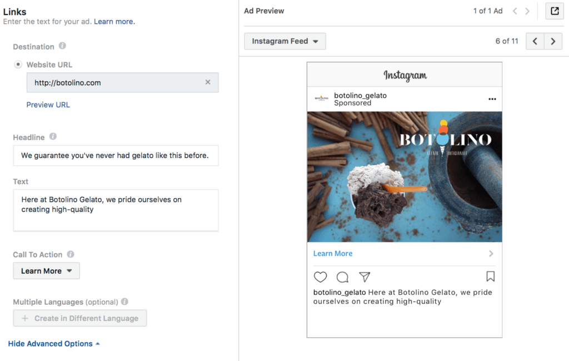This screenshot has height=361, width=569.
Task: Click the Instagram heart like icon
Action: (320, 277)
